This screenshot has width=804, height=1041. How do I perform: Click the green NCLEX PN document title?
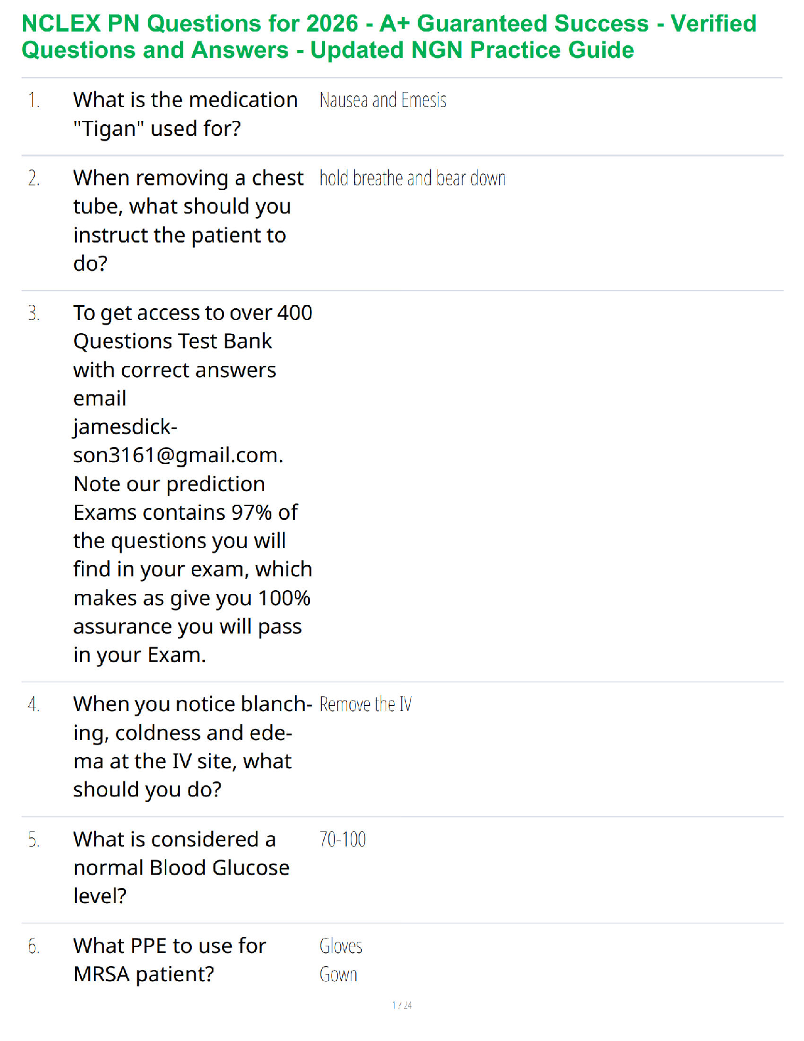389,37
